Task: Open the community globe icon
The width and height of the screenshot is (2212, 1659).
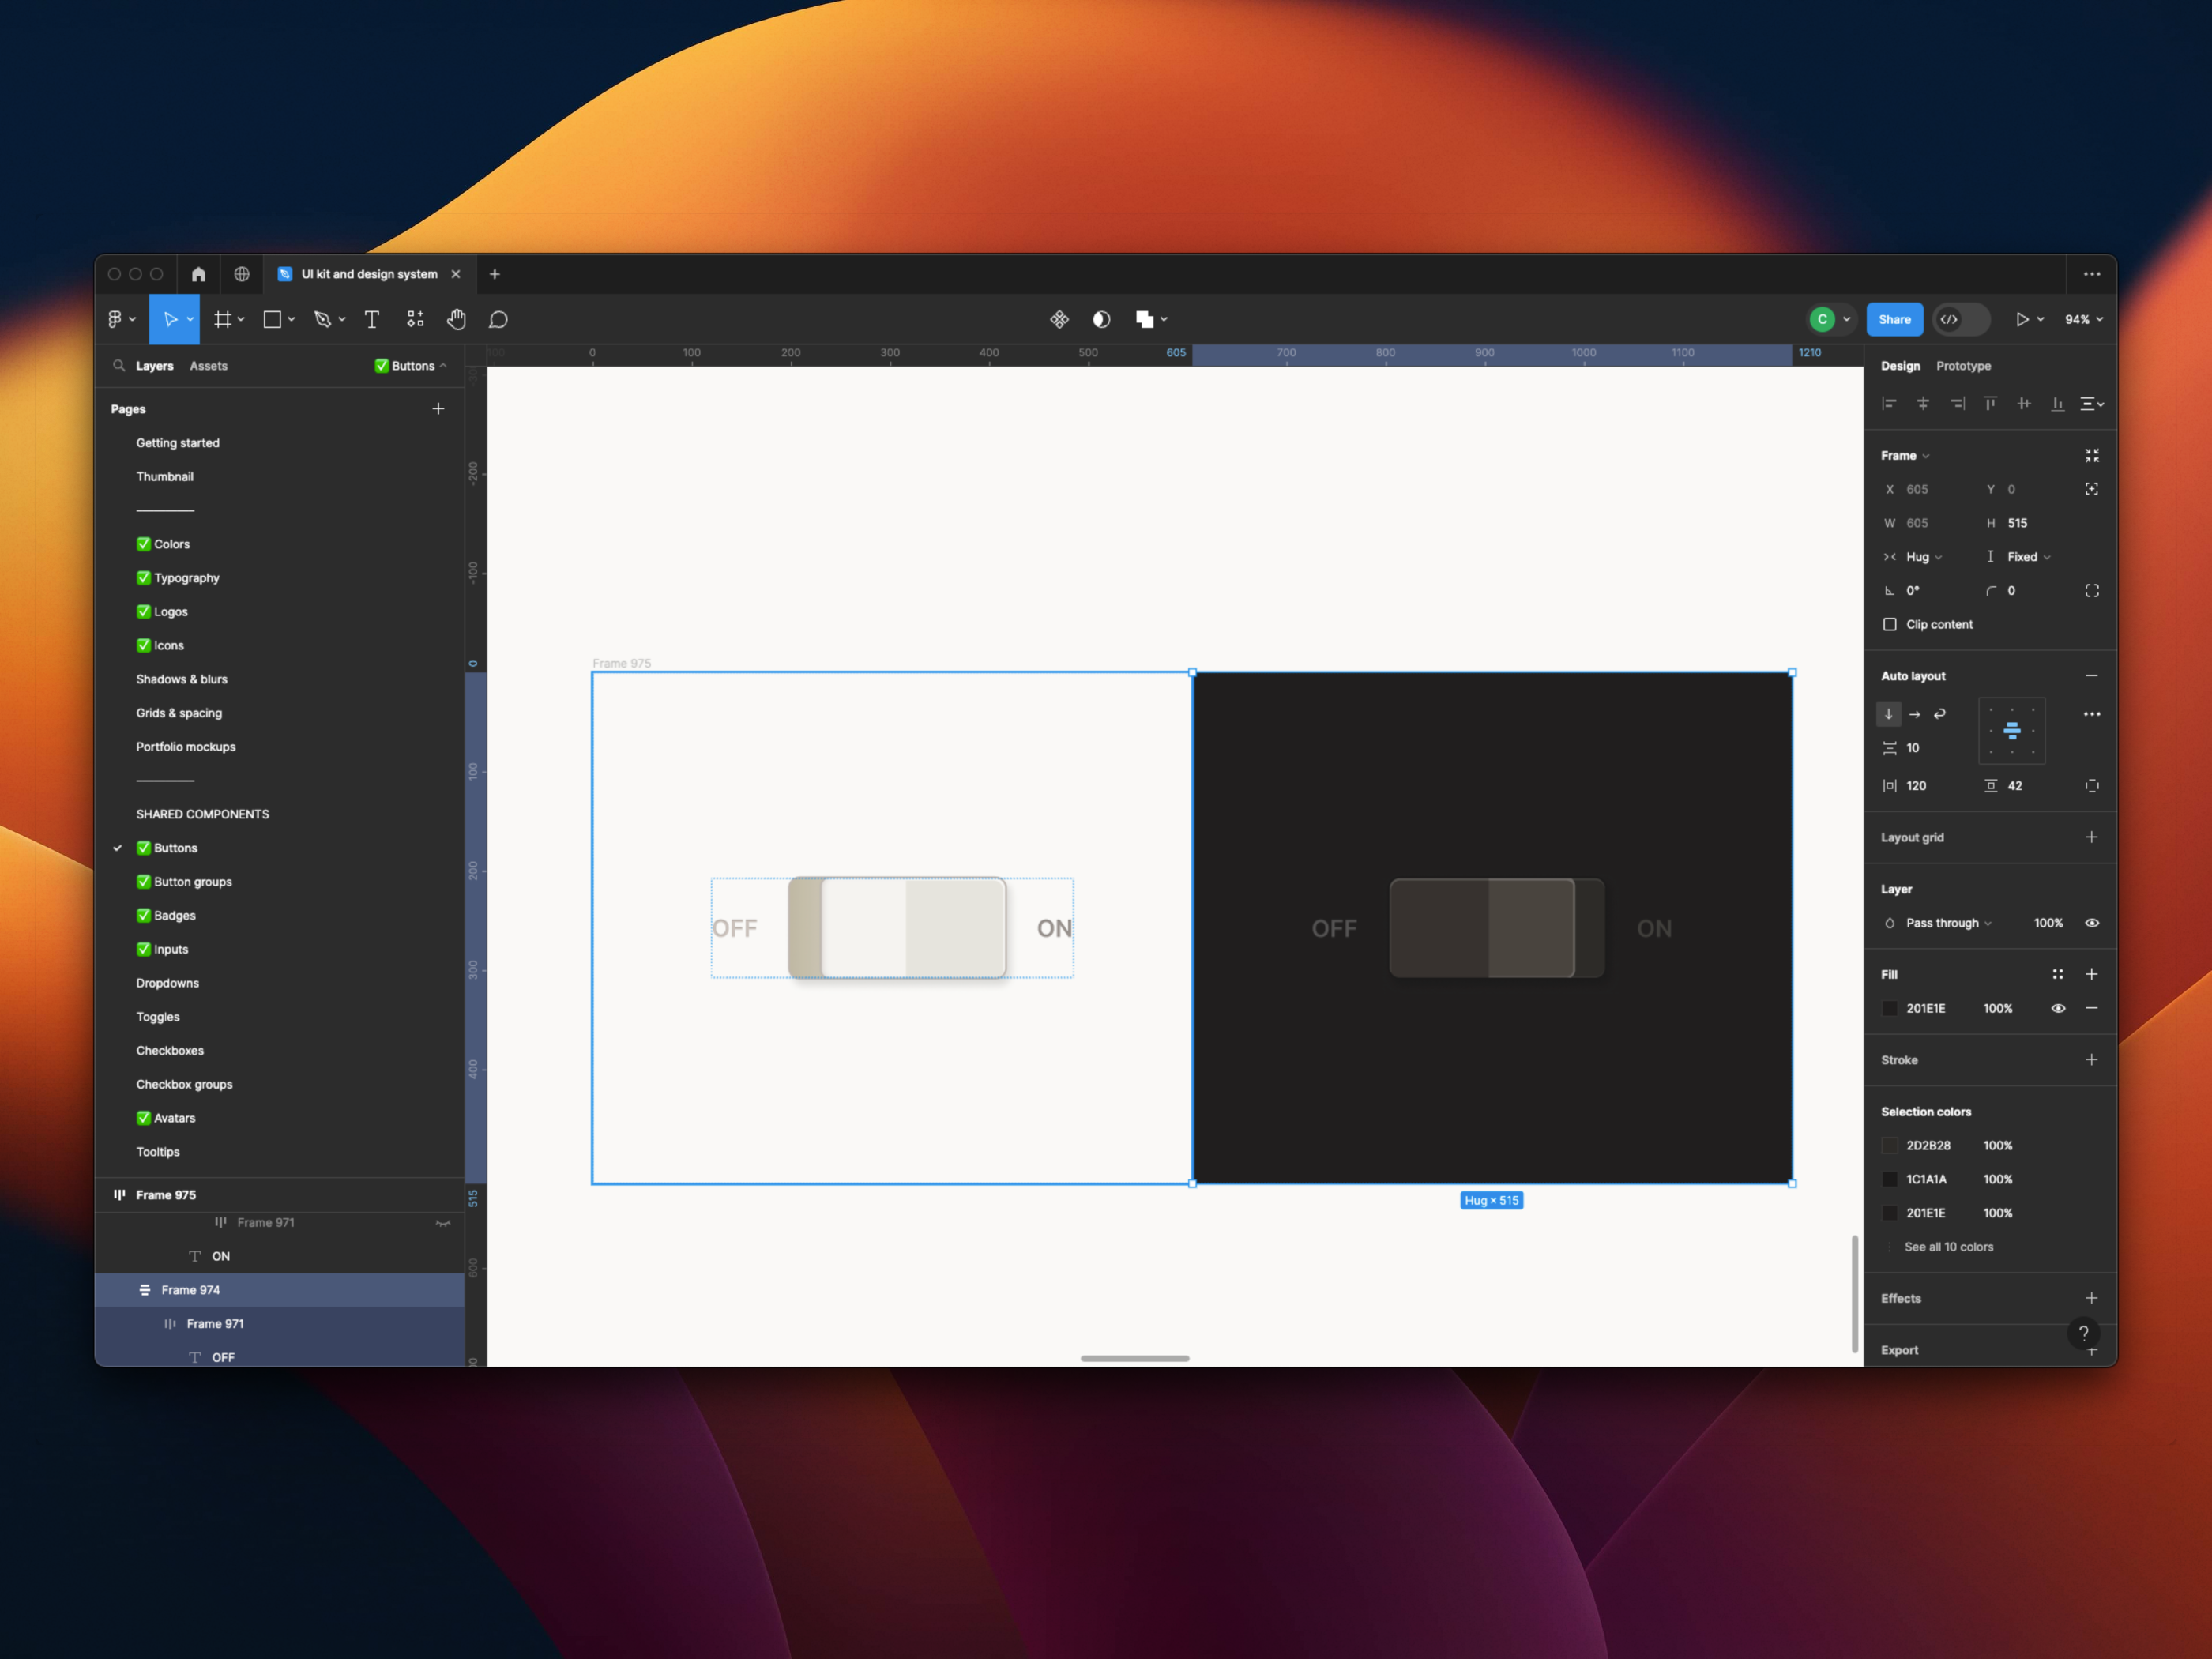Action: click(x=242, y=274)
